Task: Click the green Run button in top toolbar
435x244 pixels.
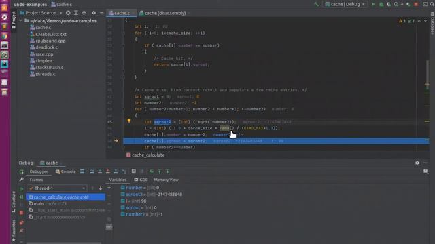Action: (373, 4)
